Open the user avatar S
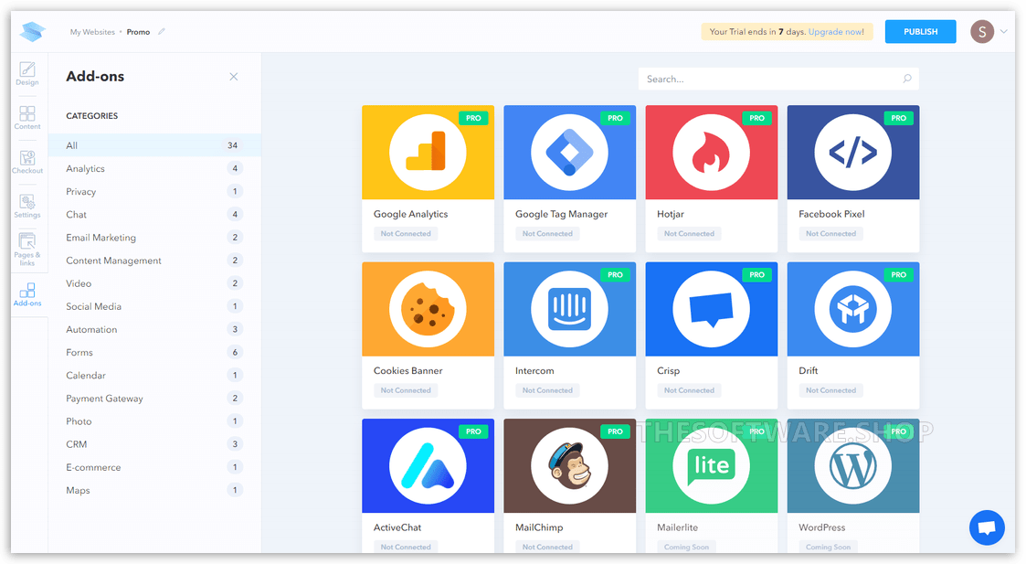The width and height of the screenshot is (1026, 564). [x=982, y=31]
